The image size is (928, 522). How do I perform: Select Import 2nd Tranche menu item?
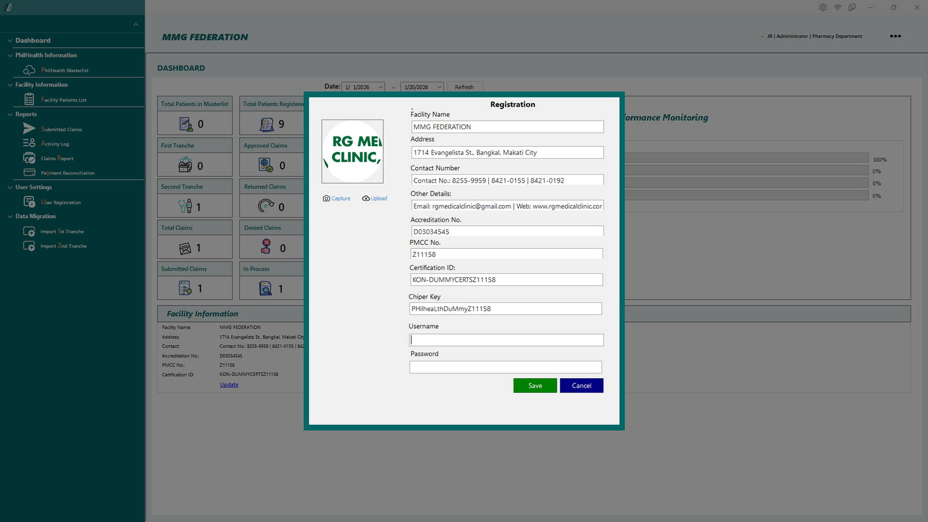tap(63, 246)
